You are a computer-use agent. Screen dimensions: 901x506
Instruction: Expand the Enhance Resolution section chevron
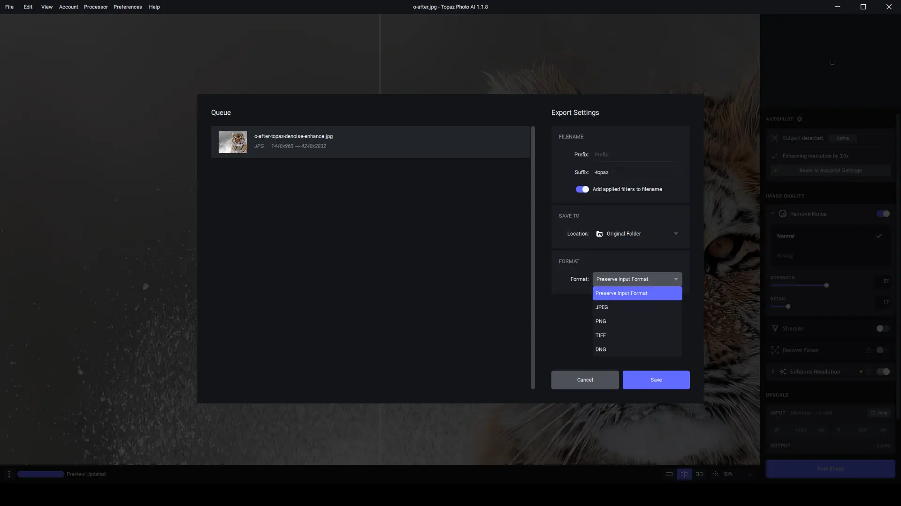coord(773,372)
